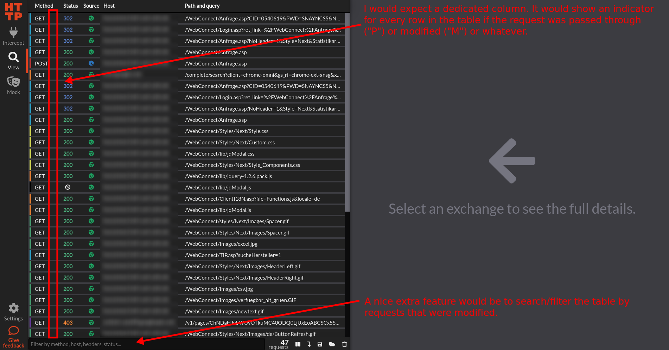Select Images/HeaderRight.gif request path

(244, 277)
